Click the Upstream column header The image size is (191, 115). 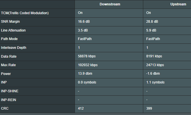(178, 4)
